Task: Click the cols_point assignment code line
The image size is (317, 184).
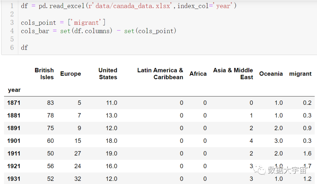Action: [x=63, y=22]
